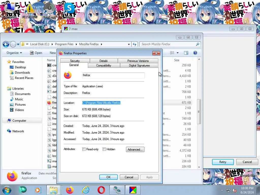Open recent locations dropdown arrow

pos(18,44)
